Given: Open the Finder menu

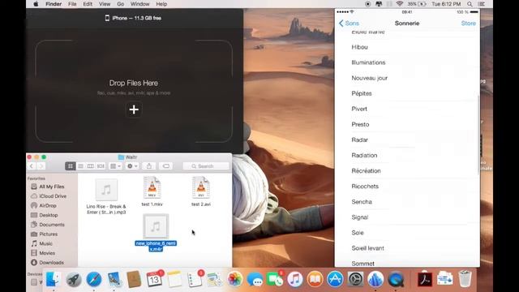Looking at the screenshot, I should (54, 4).
